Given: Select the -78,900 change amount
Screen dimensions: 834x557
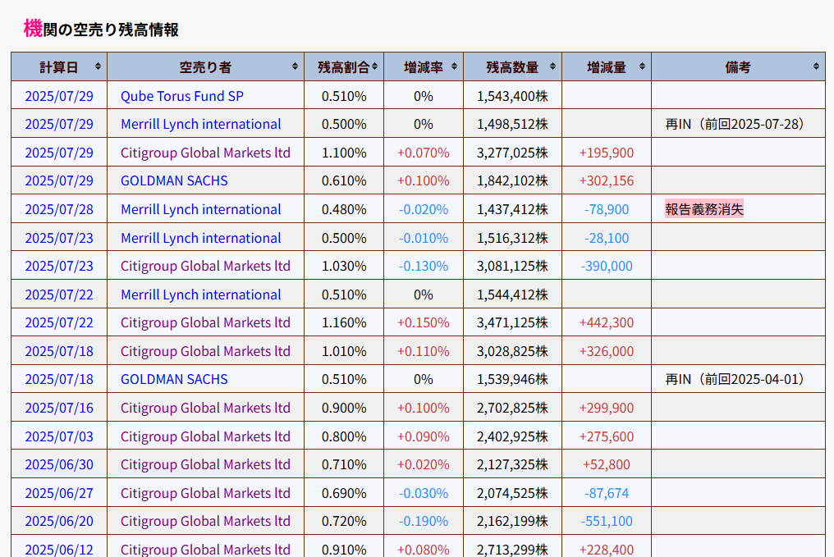Looking at the screenshot, I should coord(607,209).
